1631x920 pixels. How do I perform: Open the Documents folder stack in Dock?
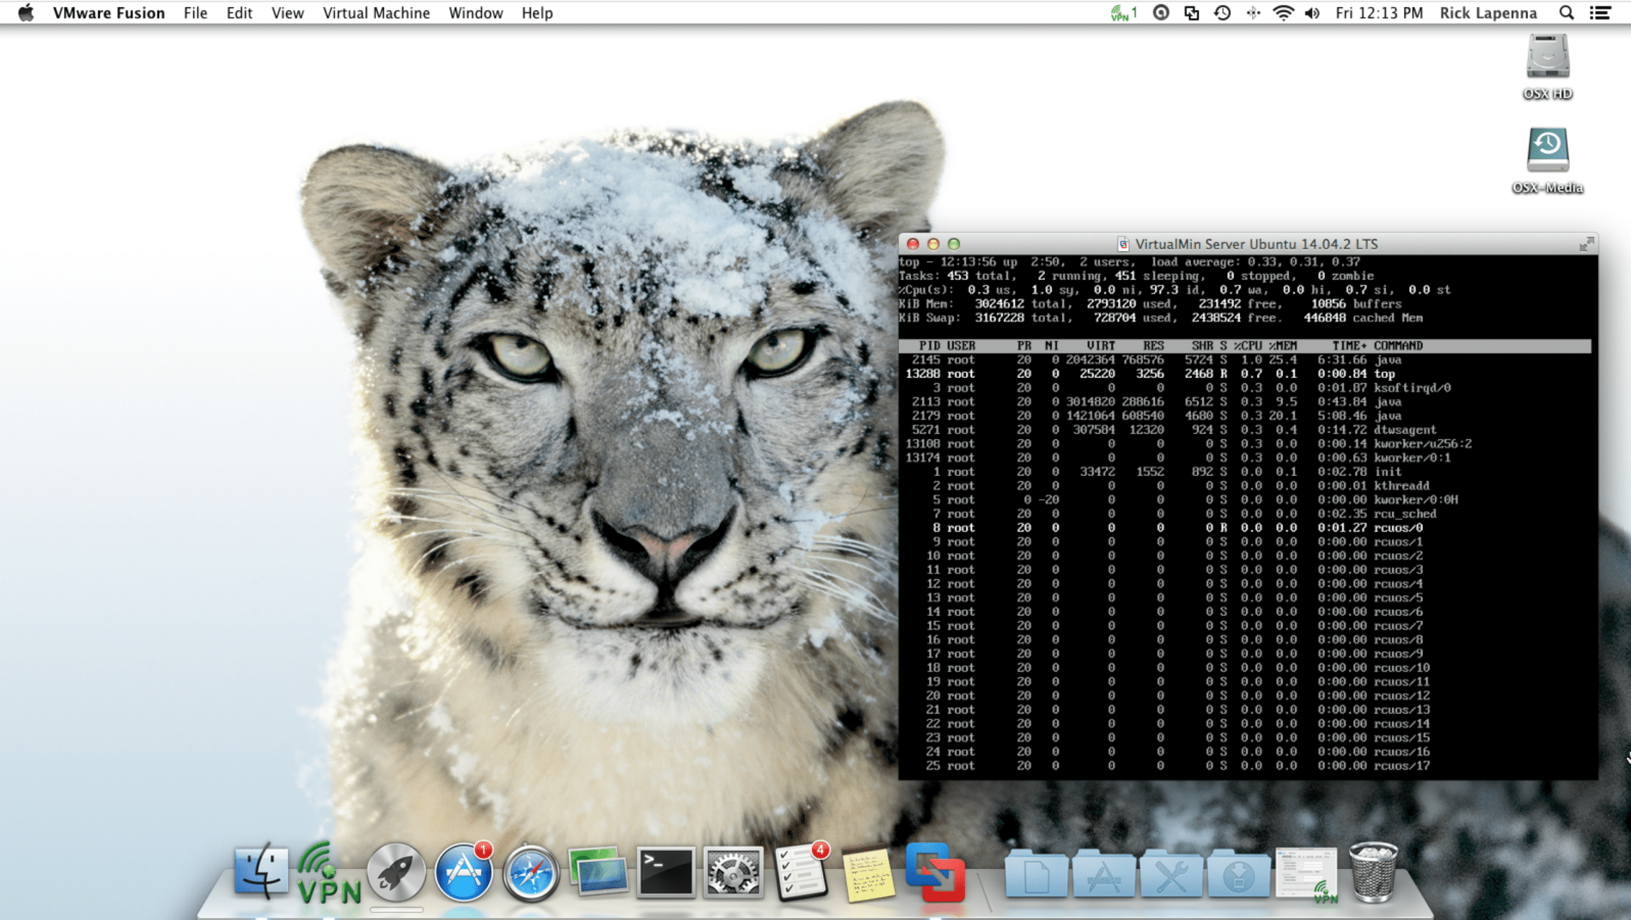(1037, 874)
